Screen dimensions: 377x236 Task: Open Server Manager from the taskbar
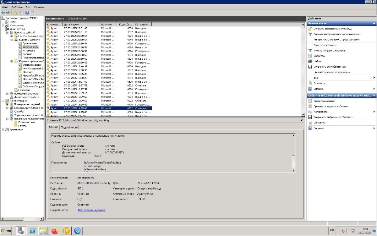pyautogui.click(x=21, y=231)
